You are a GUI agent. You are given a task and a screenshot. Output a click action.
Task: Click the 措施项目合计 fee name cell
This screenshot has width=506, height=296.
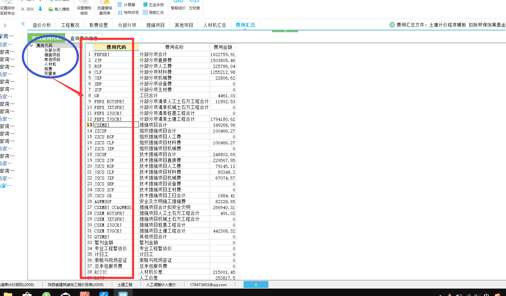pos(174,125)
